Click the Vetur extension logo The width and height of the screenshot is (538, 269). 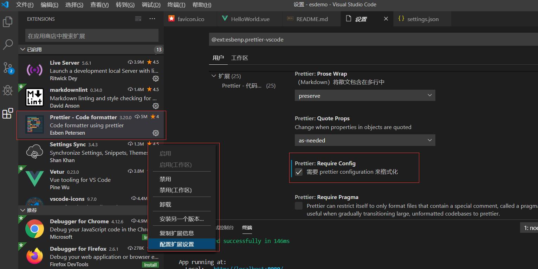(34, 179)
